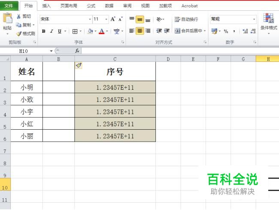This screenshot has height=210, width=279.
Task: Click the fx insert function icon
Action: pyautogui.click(x=77, y=51)
